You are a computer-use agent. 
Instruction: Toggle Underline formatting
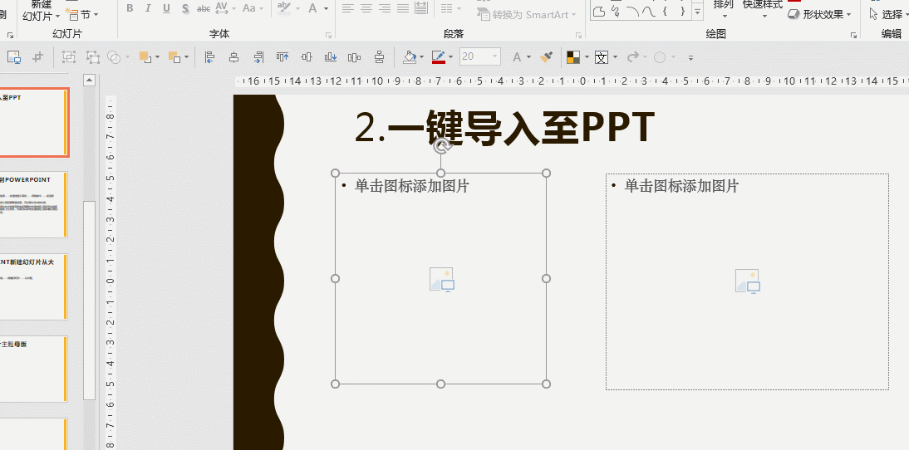[x=166, y=8]
